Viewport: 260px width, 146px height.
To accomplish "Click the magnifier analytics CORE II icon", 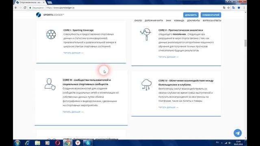I will (x=145, y=34).
